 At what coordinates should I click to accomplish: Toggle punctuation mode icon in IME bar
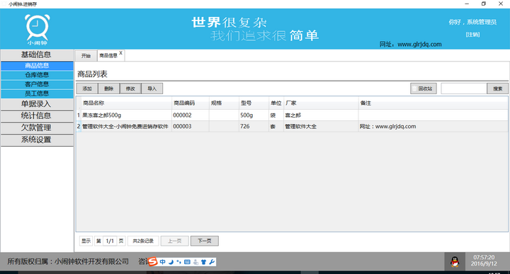(x=178, y=262)
